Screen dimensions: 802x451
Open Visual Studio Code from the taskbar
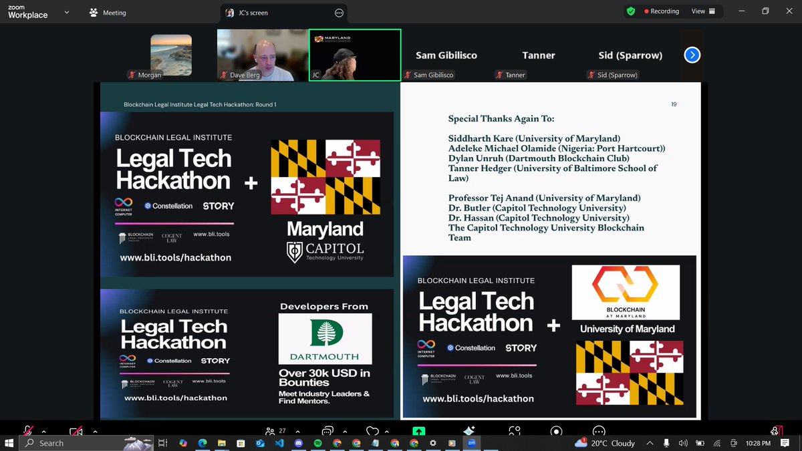coord(279,443)
